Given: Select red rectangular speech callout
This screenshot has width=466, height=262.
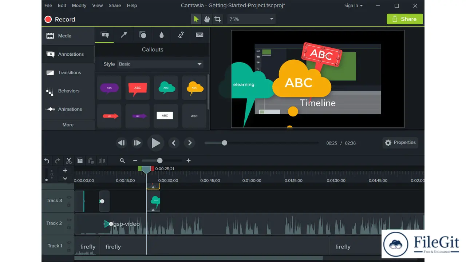Looking at the screenshot, I should [x=138, y=88].
